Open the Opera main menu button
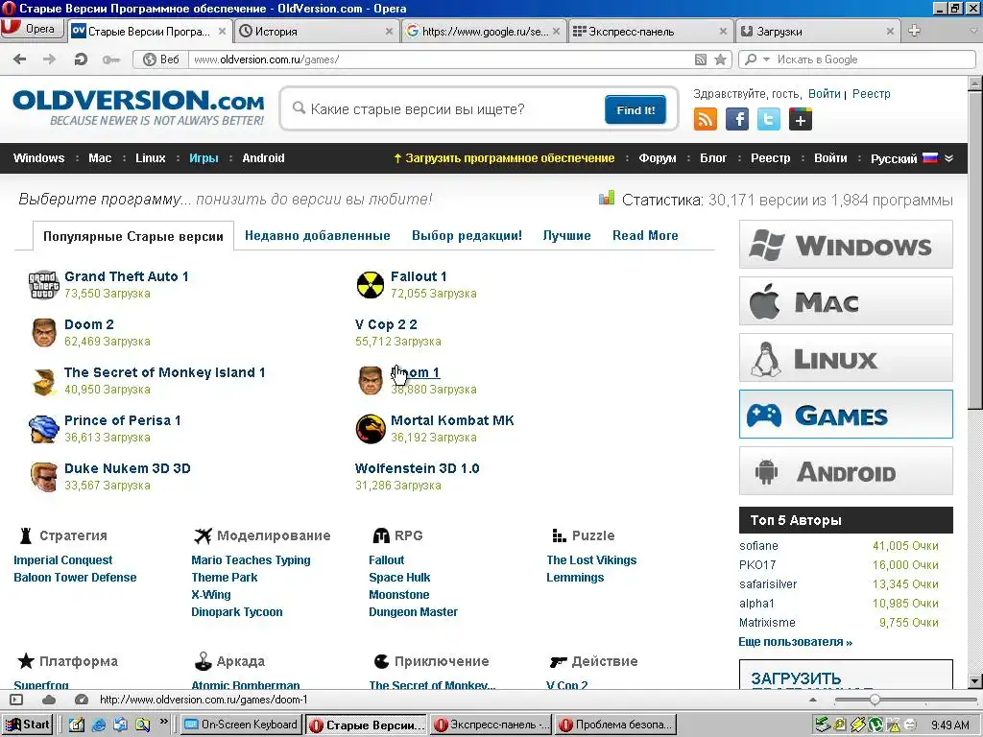This screenshot has height=737, width=983. pyautogui.click(x=32, y=29)
